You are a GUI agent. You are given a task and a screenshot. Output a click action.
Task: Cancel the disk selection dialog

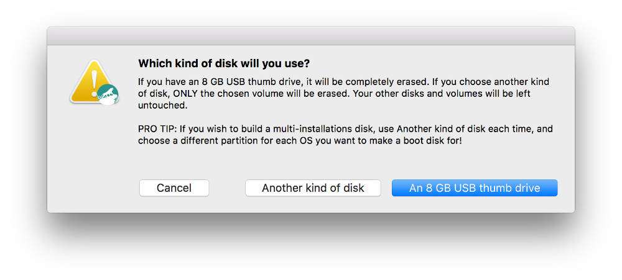174,188
